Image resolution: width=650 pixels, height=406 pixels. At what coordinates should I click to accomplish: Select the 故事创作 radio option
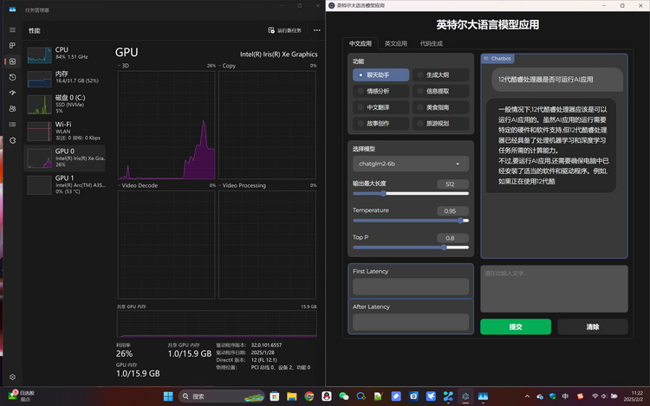380,123
